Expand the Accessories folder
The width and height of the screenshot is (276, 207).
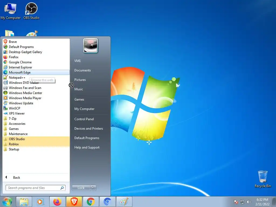[x=36, y=123]
